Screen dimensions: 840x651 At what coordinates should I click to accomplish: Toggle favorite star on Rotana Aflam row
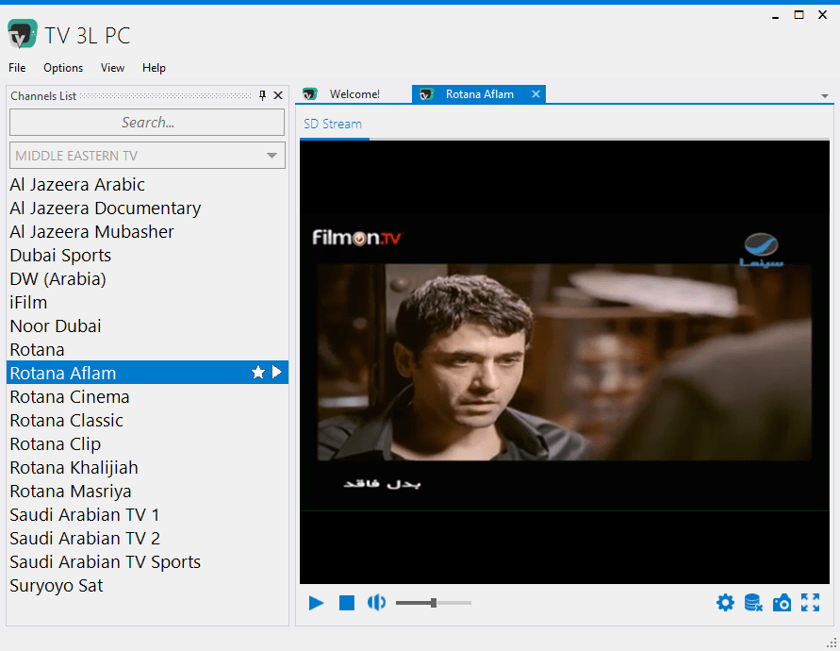pos(258,372)
